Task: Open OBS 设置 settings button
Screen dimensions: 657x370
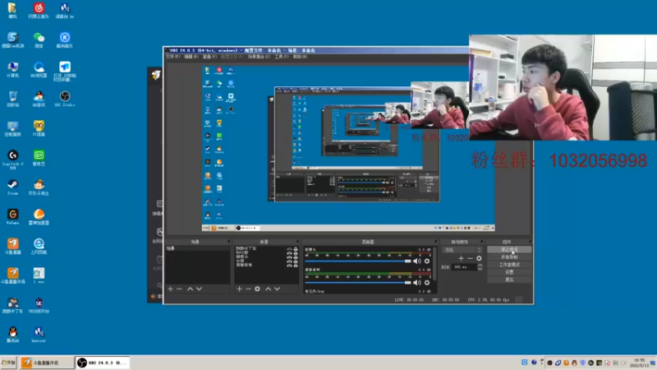Action: (509, 272)
